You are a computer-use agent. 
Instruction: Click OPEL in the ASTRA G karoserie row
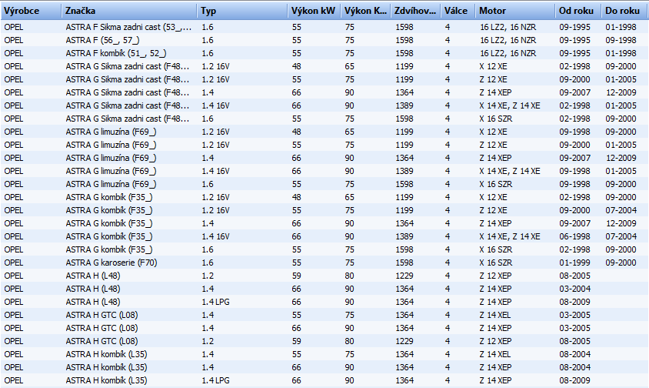click(14, 263)
